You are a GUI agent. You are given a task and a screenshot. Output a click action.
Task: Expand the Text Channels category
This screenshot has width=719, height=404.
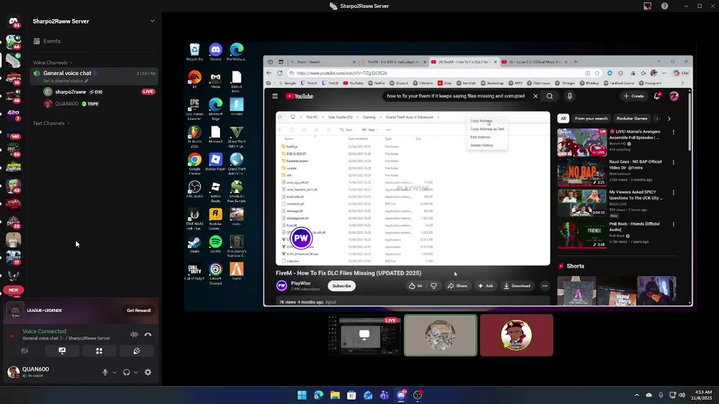click(x=51, y=123)
